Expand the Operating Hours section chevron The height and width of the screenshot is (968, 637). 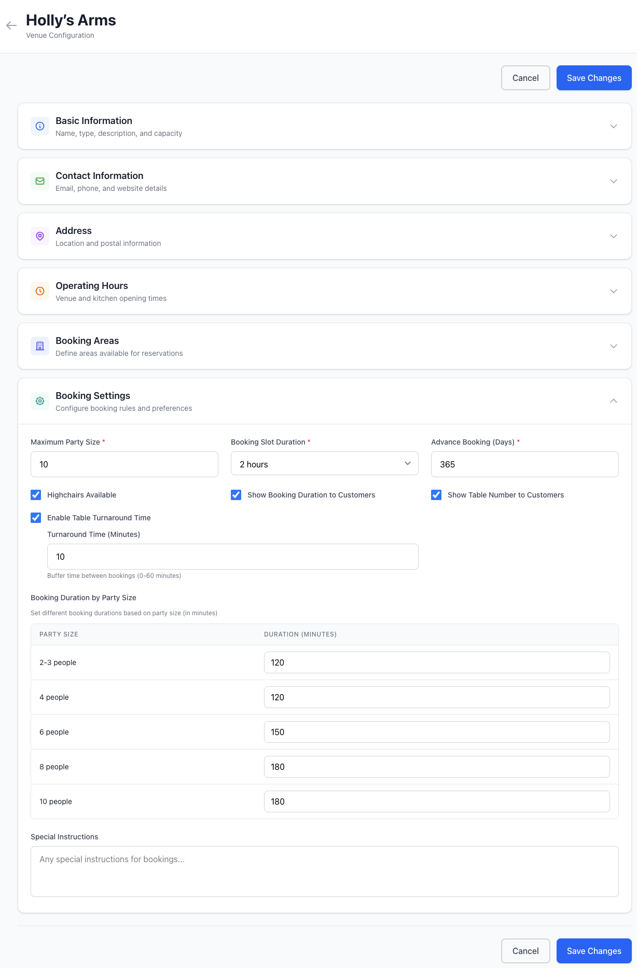(613, 291)
